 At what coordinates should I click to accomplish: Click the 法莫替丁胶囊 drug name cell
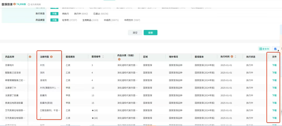coord(12,95)
